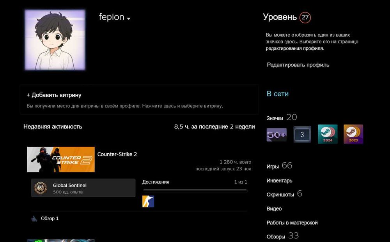Click the achievements progress bar
390x242 pixels.
click(195, 191)
